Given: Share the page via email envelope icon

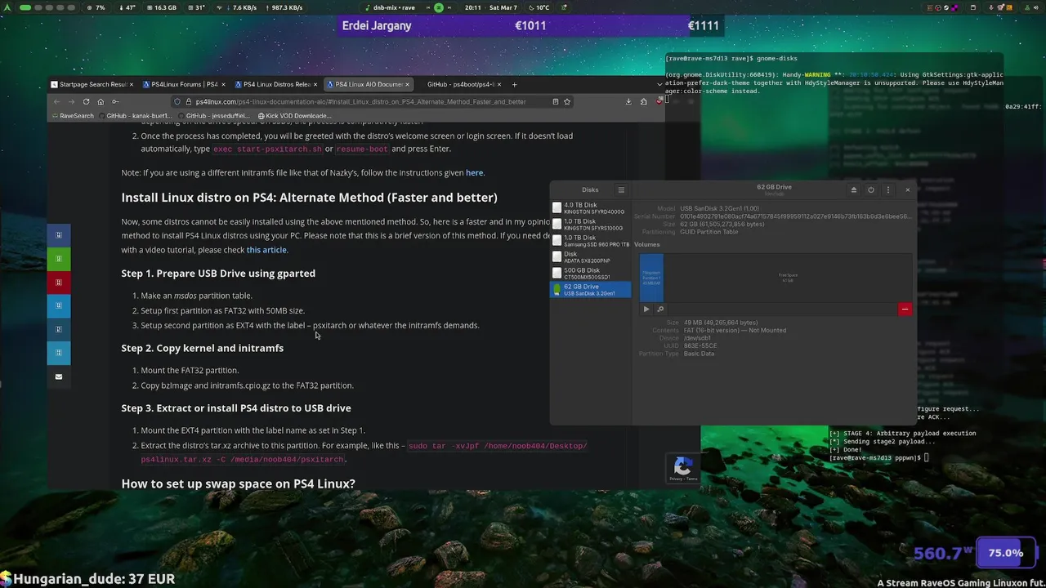Looking at the screenshot, I should pos(58,376).
